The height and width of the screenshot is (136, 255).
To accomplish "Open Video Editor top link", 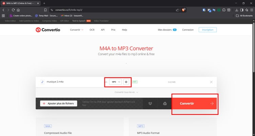I will [x=10, y=21].
